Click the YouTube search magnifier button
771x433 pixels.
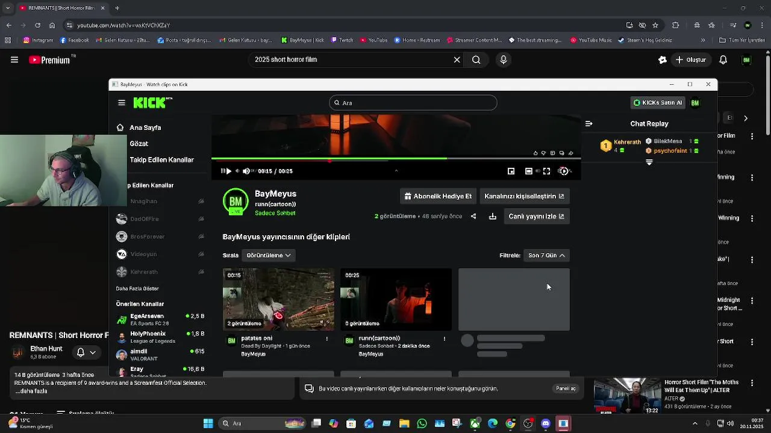click(476, 60)
